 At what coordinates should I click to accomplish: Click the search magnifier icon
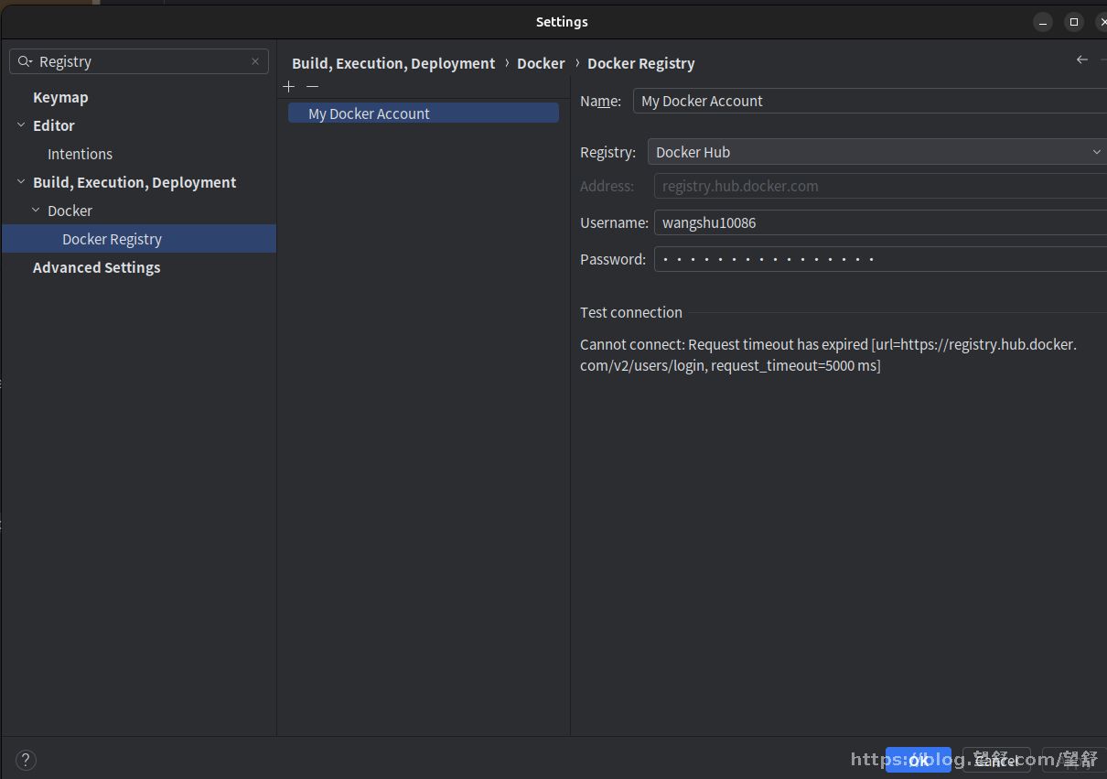click(25, 61)
